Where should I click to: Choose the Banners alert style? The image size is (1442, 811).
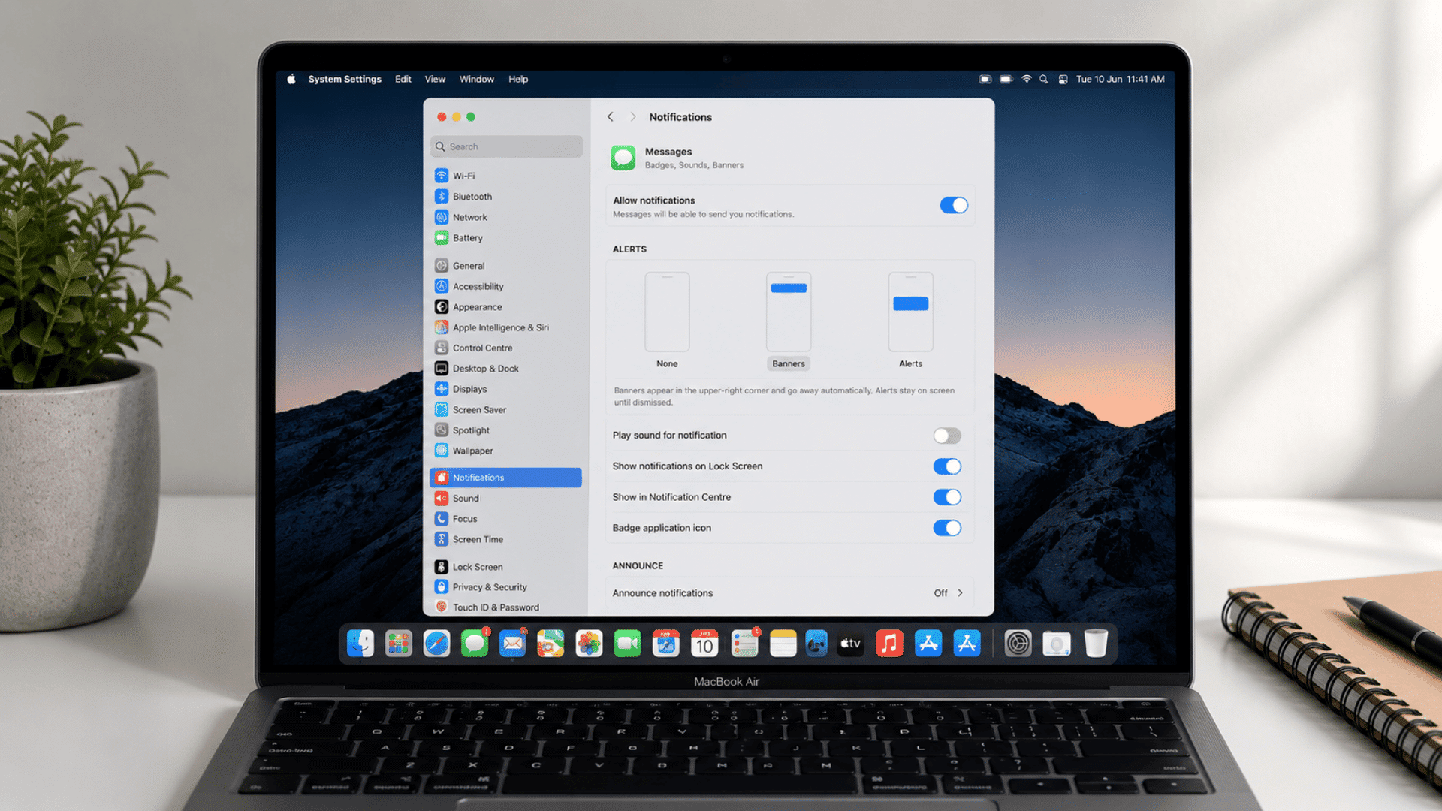pos(789,321)
